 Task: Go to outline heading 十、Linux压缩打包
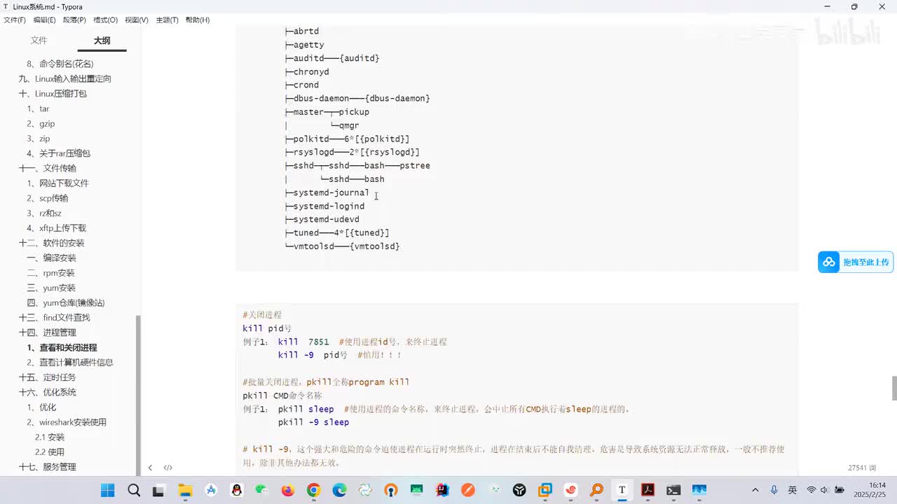[53, 94]
